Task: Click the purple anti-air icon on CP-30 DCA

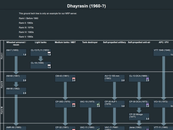Action: [147, 104]
